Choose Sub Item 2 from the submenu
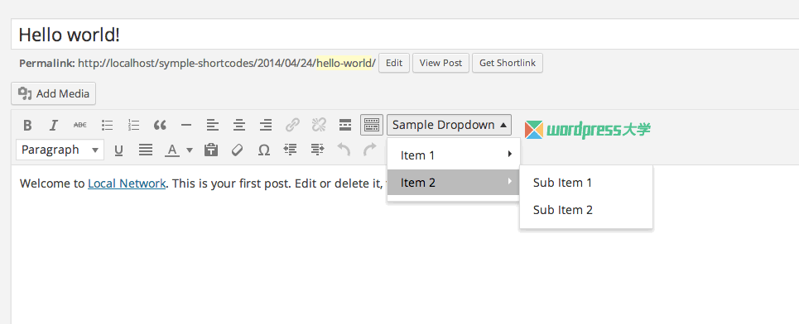The width and height of the screenshot is (799, 324). click(x=586, y=210)
